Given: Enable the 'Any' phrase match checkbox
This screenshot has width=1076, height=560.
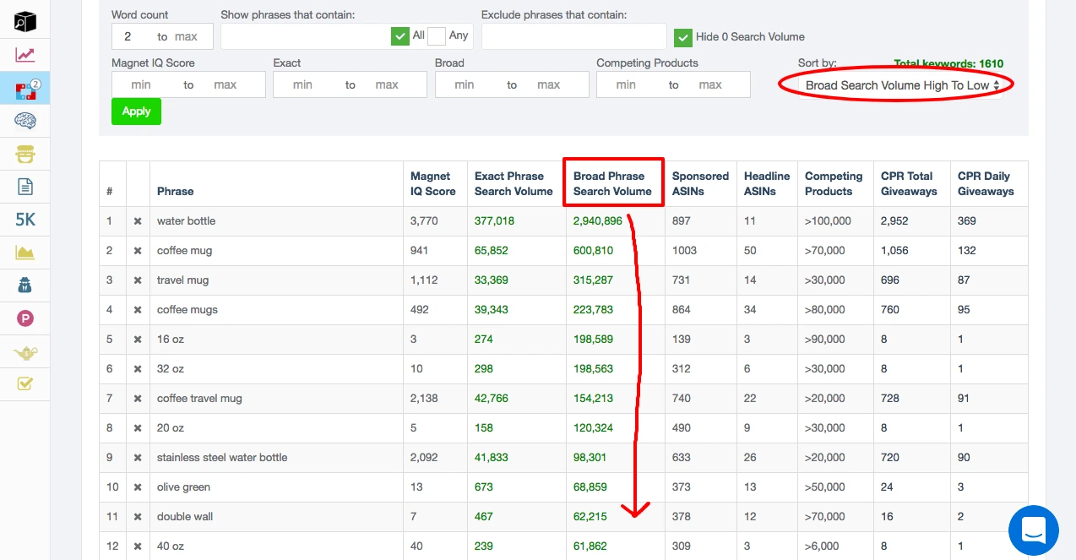Looking at the screenshot, I should click(437, 36).
